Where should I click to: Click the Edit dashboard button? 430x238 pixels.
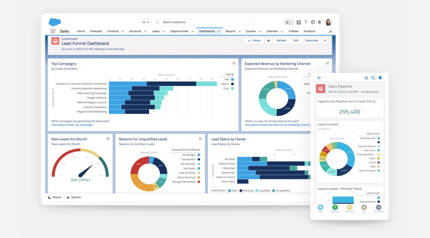click(x=296, y=40)
